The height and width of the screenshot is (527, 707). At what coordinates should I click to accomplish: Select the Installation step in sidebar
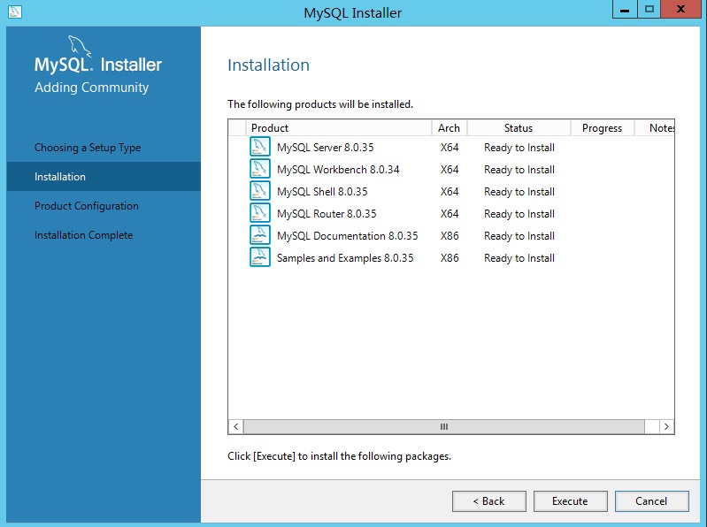104,177
